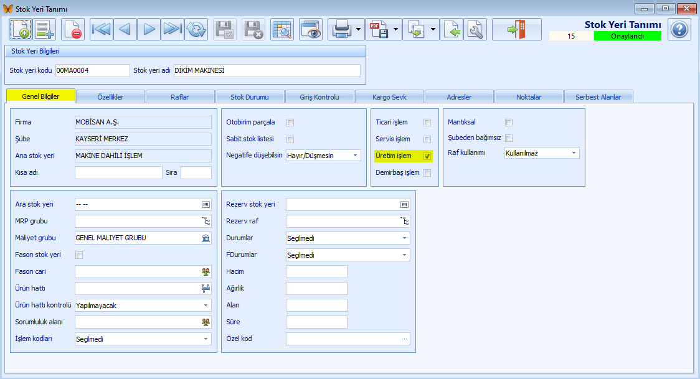Click the wrench settings icon
The image size is (700, 379).
(x=475, y=29)
